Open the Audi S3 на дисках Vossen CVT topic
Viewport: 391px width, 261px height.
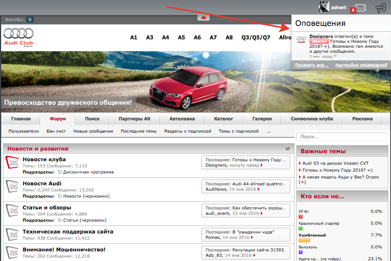[335, 163]
